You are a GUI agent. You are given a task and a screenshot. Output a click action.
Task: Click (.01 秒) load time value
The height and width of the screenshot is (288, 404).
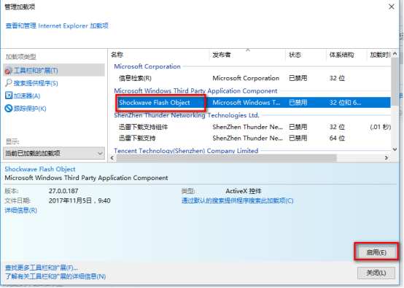pyautogui.click(x=380, y=127)
